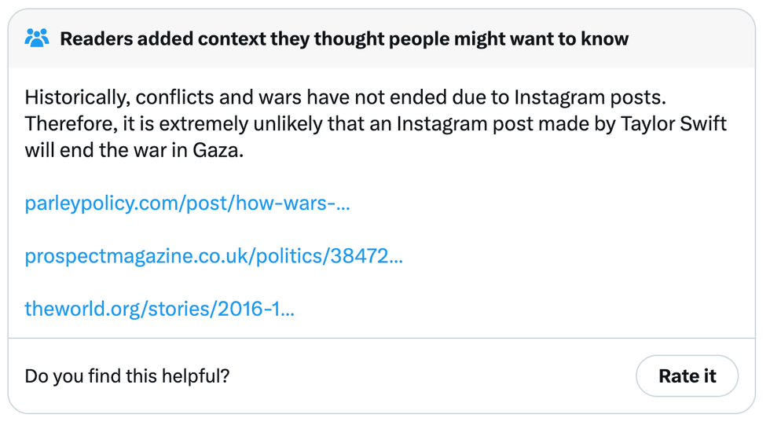
Task: Open the prospectmagazine.co.uk politics link
Action: (x=214, y=256)
